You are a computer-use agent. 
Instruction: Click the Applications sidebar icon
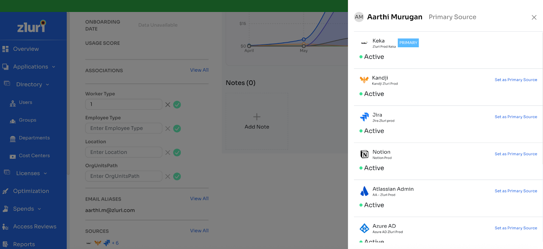tap(5, 67)
